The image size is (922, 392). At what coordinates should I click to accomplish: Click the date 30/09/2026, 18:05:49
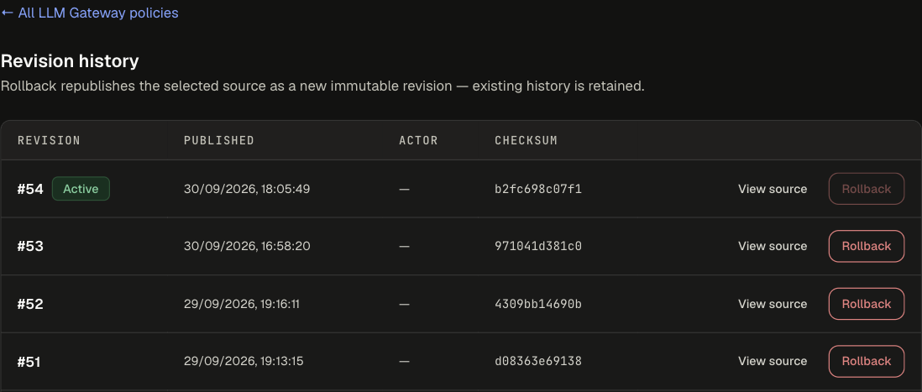click(247, 189)
